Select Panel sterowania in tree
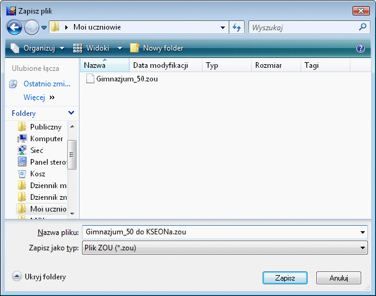Image resolution: width=376 pixels, height=296 pixels. 49,162
